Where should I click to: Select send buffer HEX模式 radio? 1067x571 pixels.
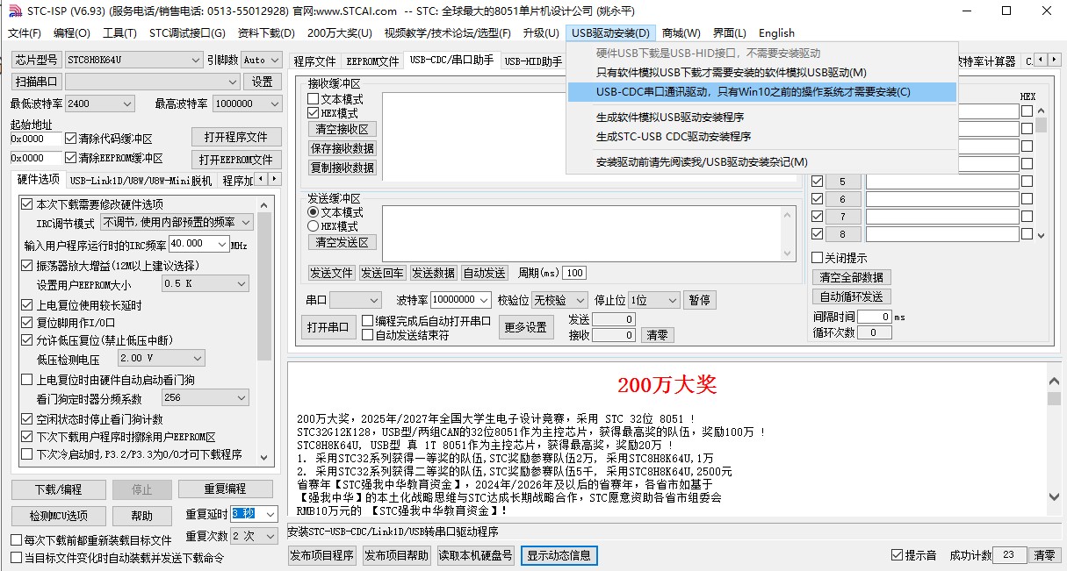(313, 225)
